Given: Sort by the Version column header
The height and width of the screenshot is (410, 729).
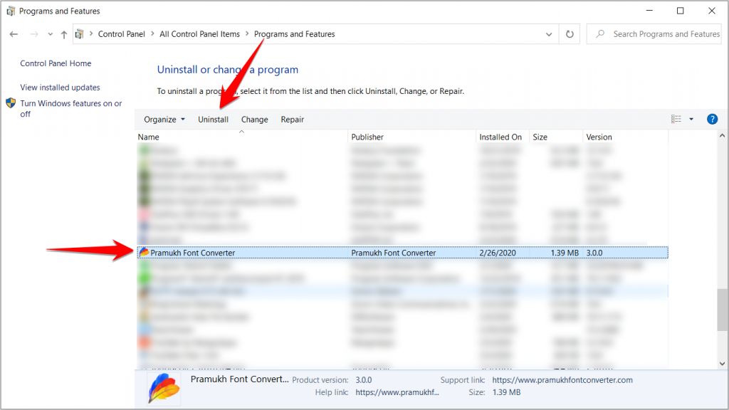Looking at the screenshot, I should pos(625,137).
